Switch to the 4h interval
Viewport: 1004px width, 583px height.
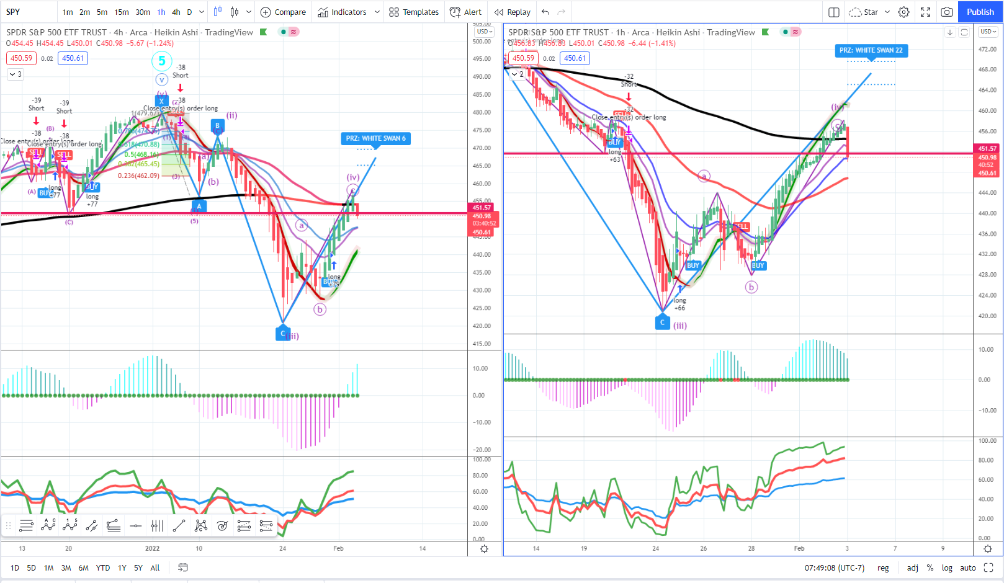pyautogui.click(x=176, y=12)
